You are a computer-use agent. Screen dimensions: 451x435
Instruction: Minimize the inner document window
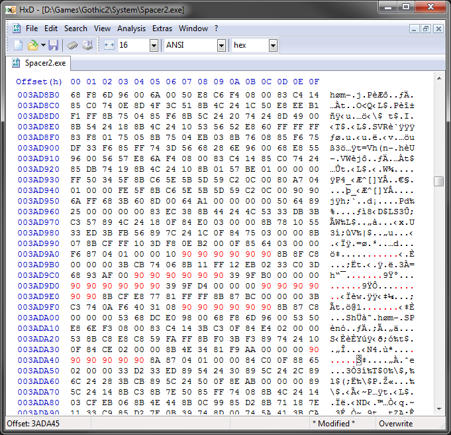[x=414, y=29]
